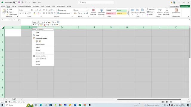Screen dimensions: 191x107
Task: Click the increase decimals icon in ribbon
Action: 84,13
